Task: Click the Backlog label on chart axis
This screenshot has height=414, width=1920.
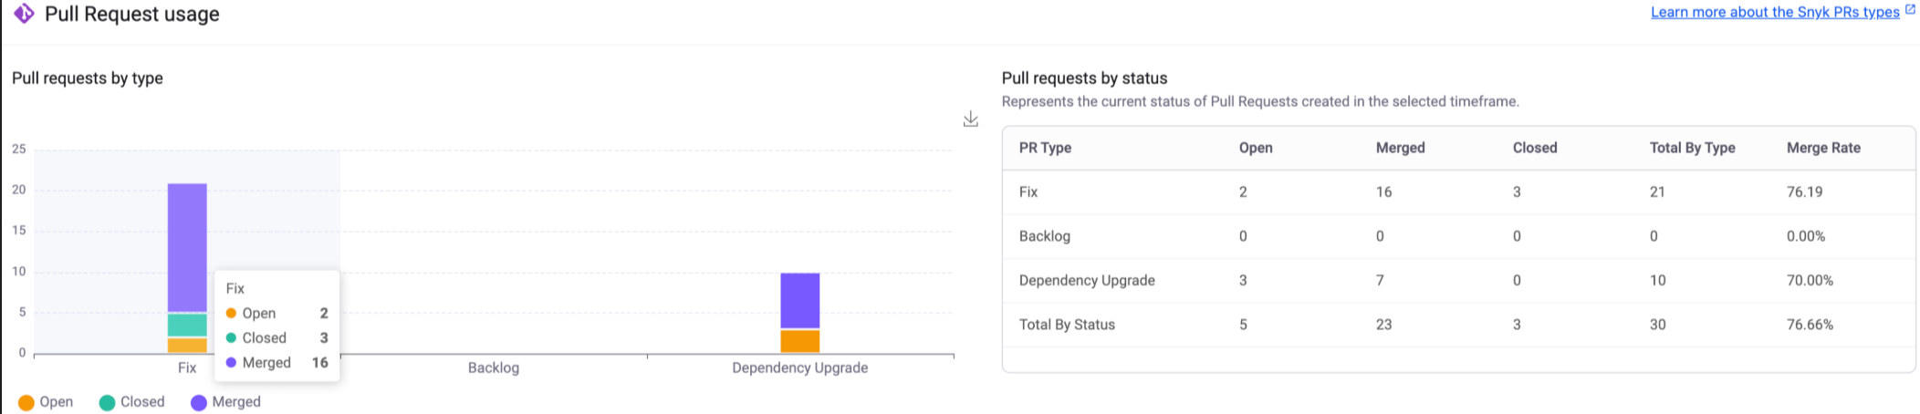Action: tap(493, 367)
